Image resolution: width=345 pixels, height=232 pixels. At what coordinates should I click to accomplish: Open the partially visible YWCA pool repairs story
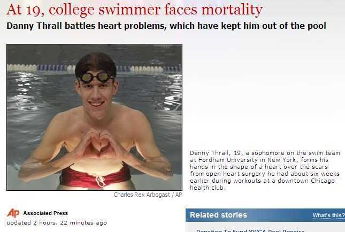[x=250, y=230]
